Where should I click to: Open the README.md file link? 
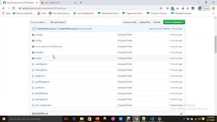click(41, 94)
